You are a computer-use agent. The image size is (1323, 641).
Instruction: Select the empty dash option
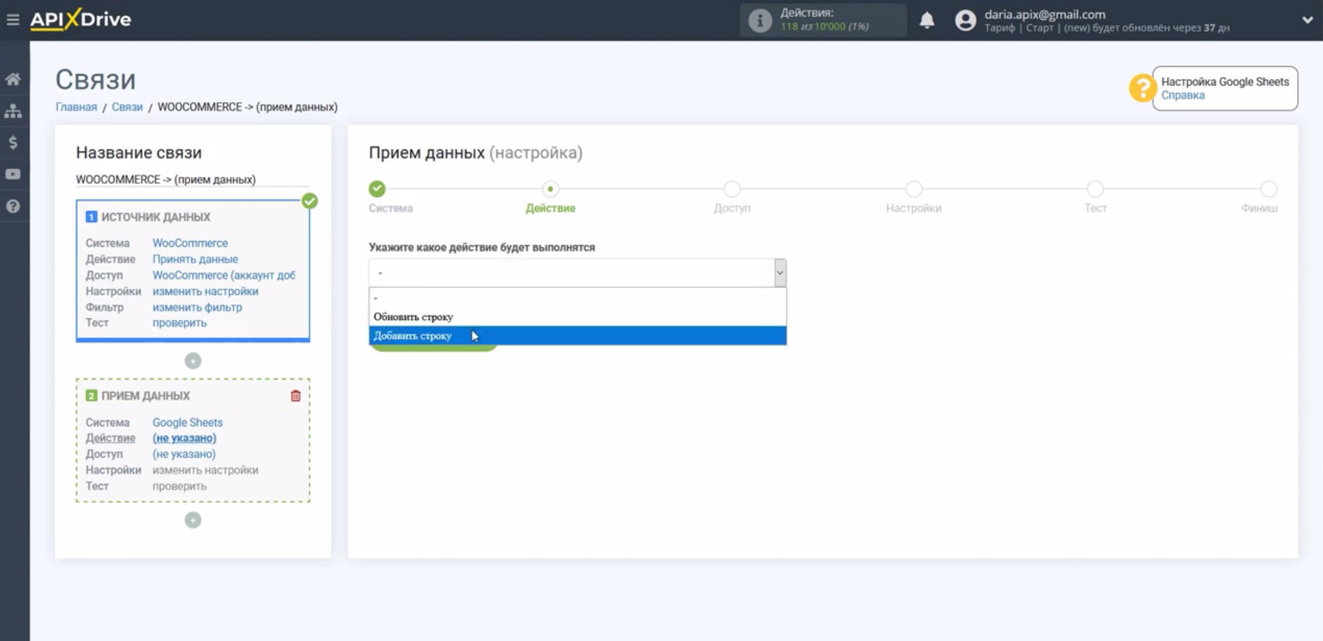coord(578,298)
